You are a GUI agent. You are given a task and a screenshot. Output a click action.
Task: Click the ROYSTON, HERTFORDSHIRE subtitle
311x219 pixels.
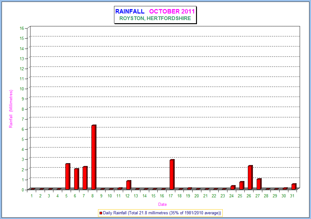pos(155,19)
